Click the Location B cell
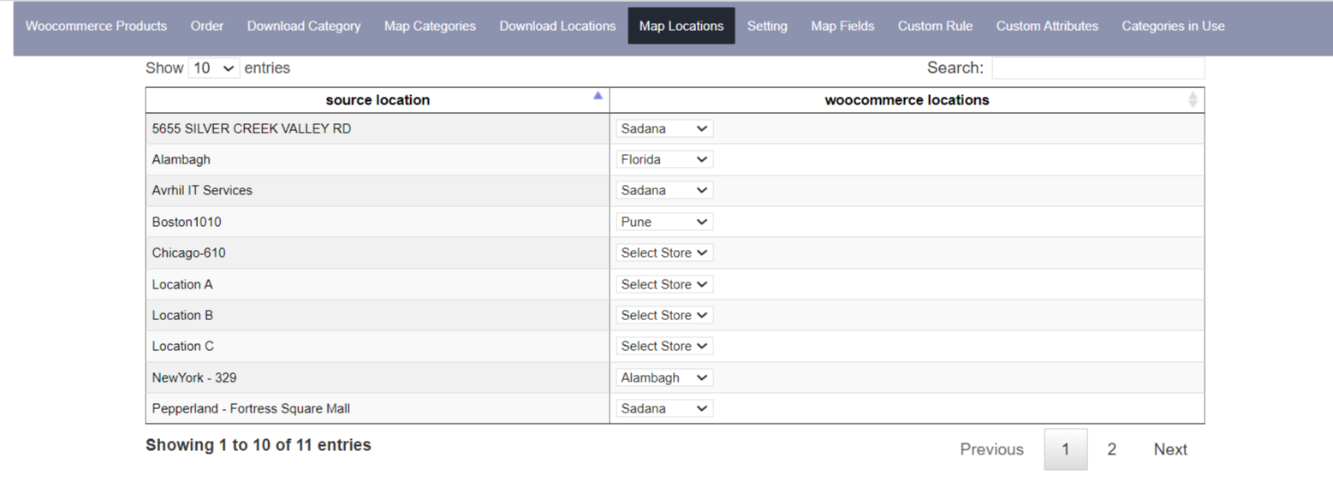 tap(378, 315)
